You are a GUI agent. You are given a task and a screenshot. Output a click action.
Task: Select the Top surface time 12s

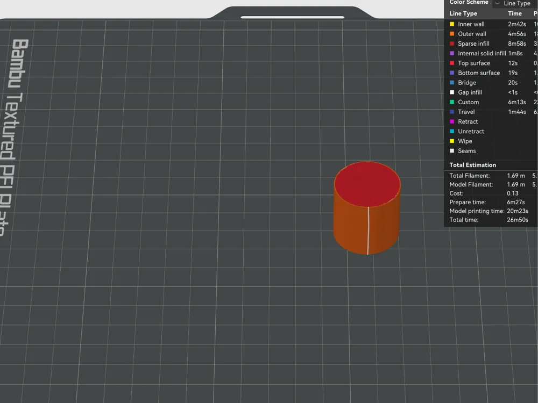coord(513,63)
